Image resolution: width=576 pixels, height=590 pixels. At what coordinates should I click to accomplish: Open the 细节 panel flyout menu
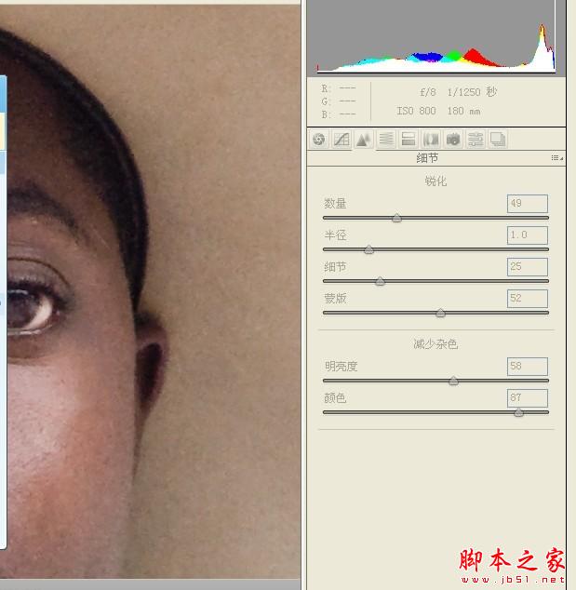pos(557,158)
